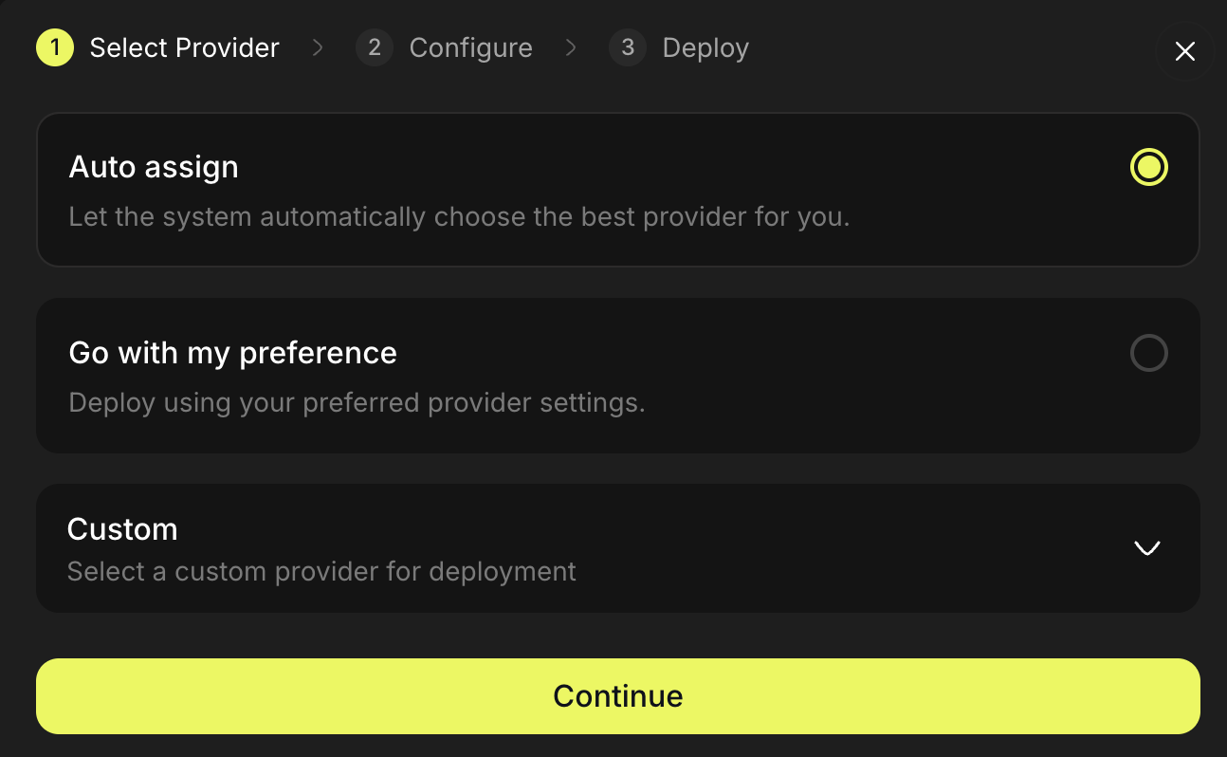
Task: Click the Select Provider step label
Action: [x=184, y=47]
